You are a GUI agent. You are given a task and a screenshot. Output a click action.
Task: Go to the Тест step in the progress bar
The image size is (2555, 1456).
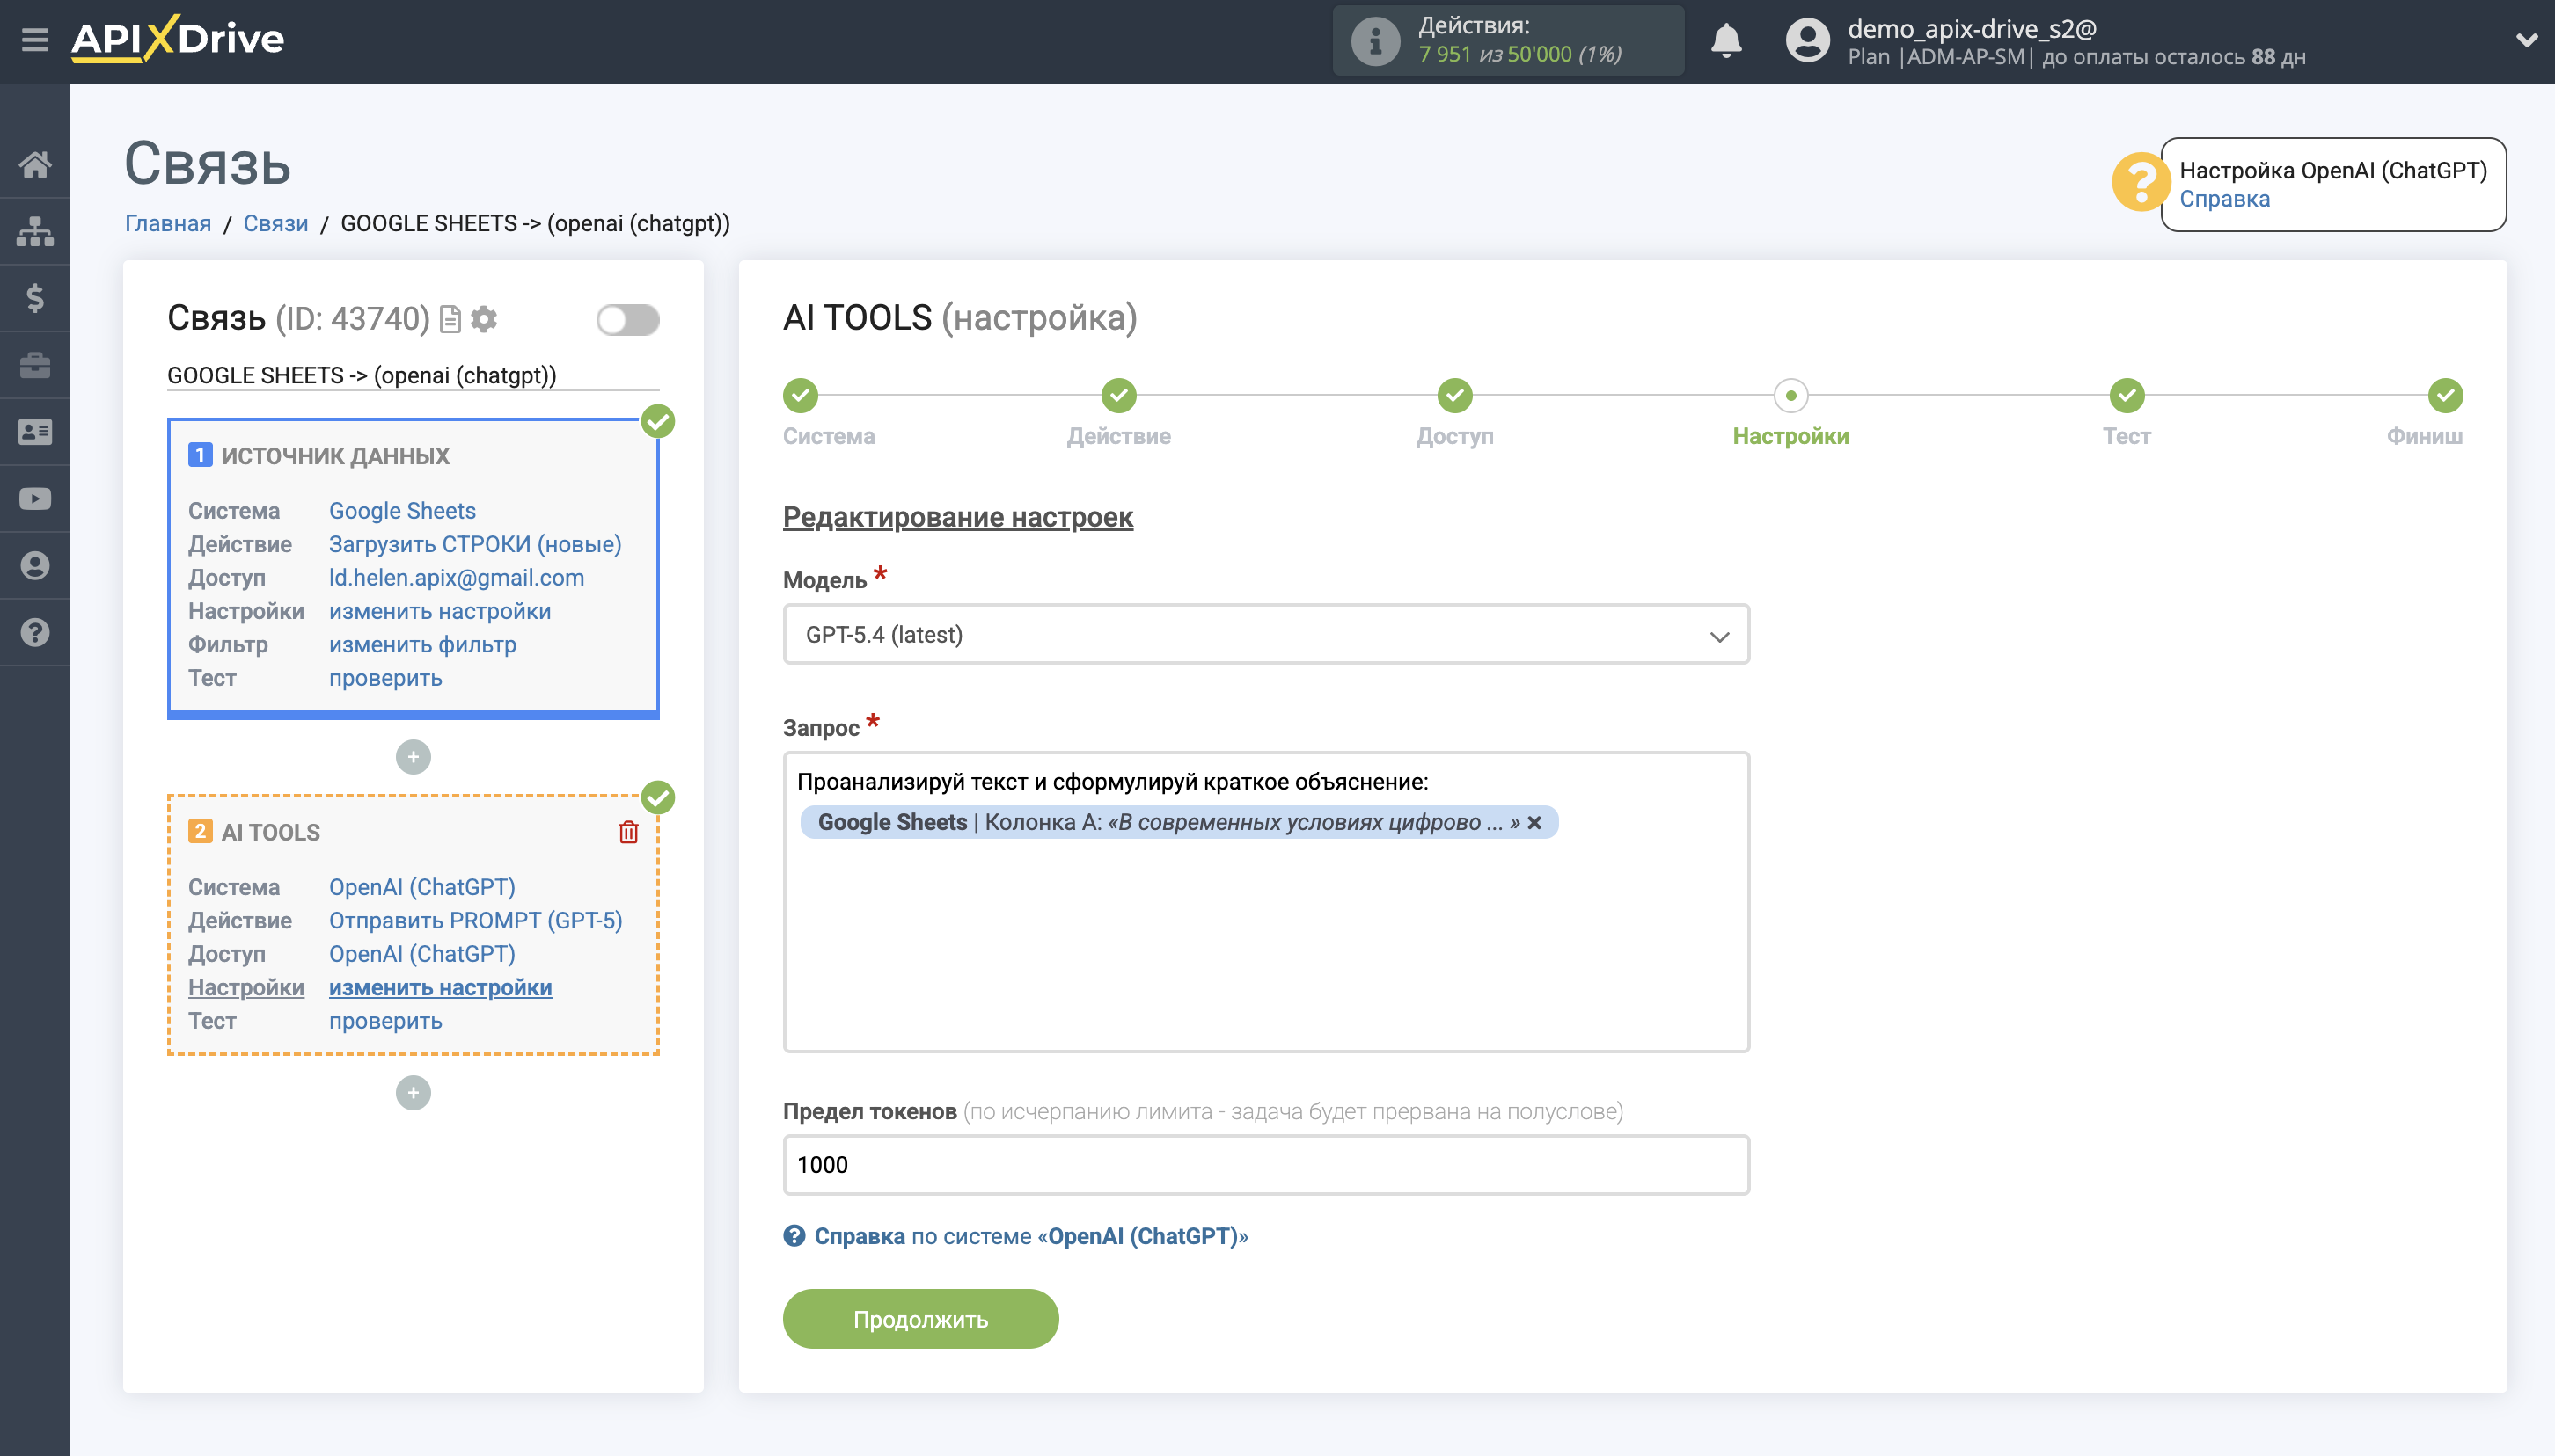tap(2125, 396)
